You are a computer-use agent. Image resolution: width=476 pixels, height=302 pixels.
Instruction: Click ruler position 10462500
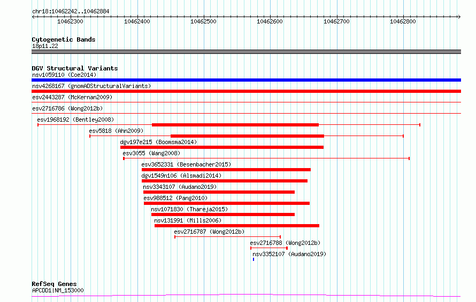tap(203, 21)
